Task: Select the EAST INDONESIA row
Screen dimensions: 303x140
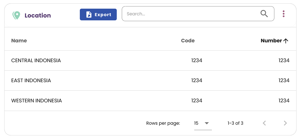Action: click(x=31, y=80)
